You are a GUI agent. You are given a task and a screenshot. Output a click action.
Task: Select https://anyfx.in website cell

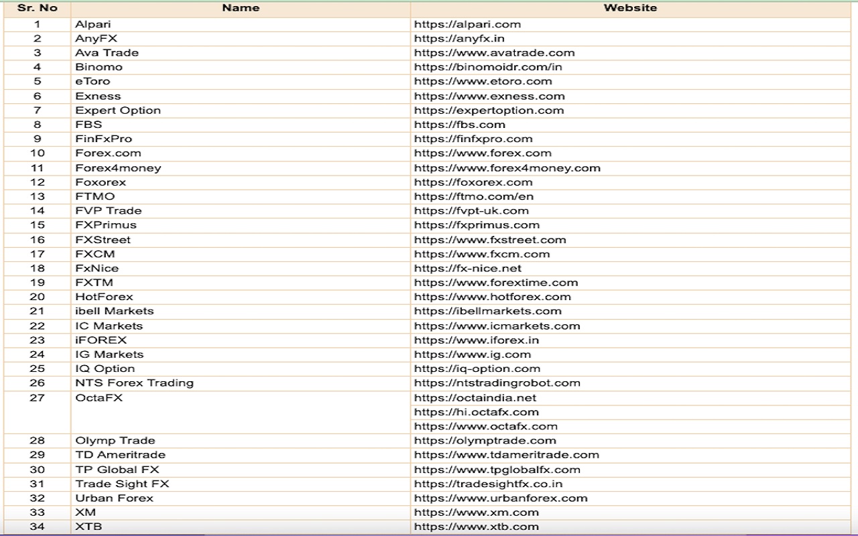[x=630, y=39]
